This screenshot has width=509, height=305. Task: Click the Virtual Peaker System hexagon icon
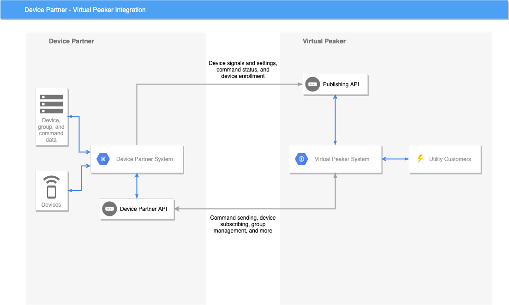click(301, 159)
